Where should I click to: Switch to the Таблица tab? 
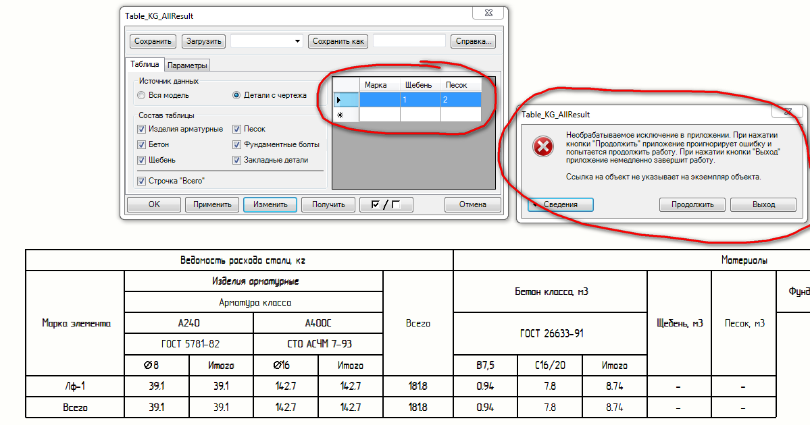point(145,64)
